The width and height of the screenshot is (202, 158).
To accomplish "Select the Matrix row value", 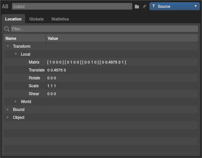I will tap(86, 62).
